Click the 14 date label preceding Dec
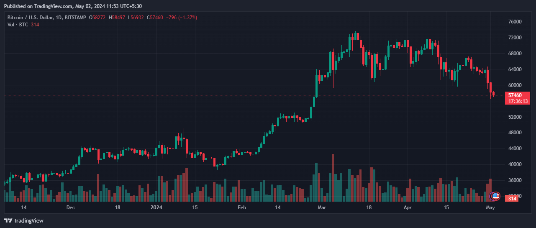 [24, 208]
